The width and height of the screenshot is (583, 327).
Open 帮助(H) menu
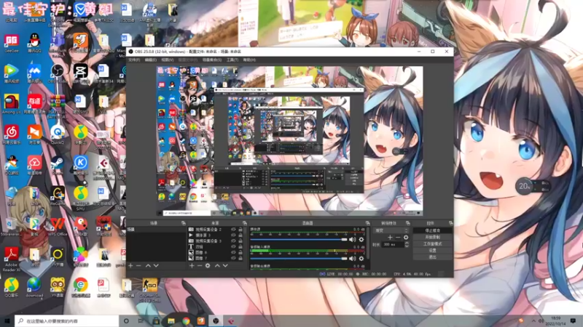[249, 60]
